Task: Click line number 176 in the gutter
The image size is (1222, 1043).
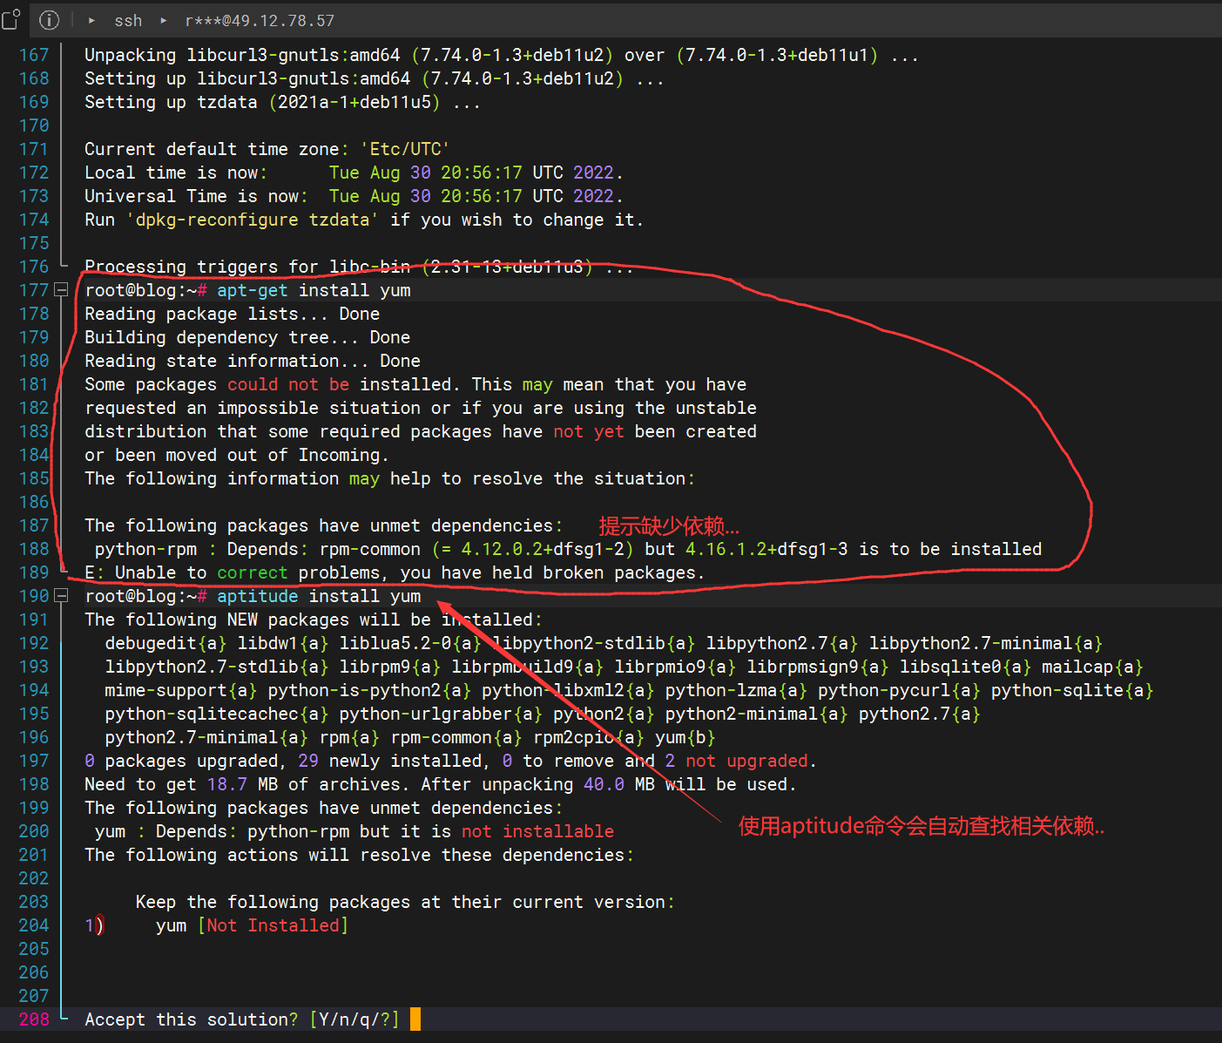Action: (x=34, y=267)
